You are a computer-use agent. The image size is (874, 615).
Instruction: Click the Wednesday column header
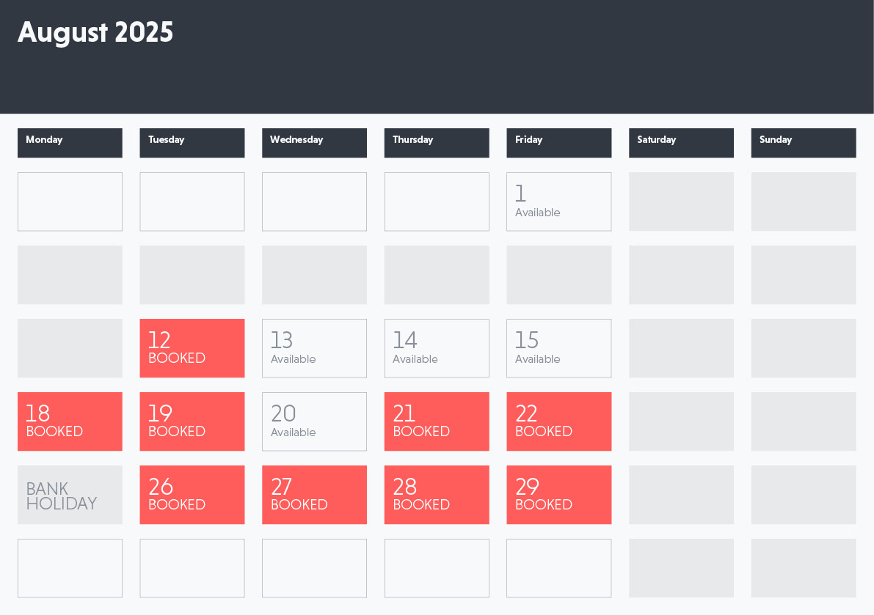pyautogui.click(x=314, y=143)
